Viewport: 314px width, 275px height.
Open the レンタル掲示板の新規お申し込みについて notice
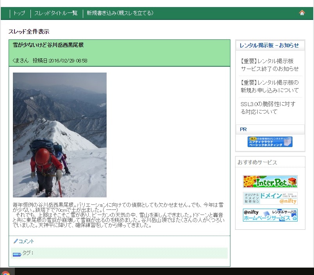click(270, 86)
